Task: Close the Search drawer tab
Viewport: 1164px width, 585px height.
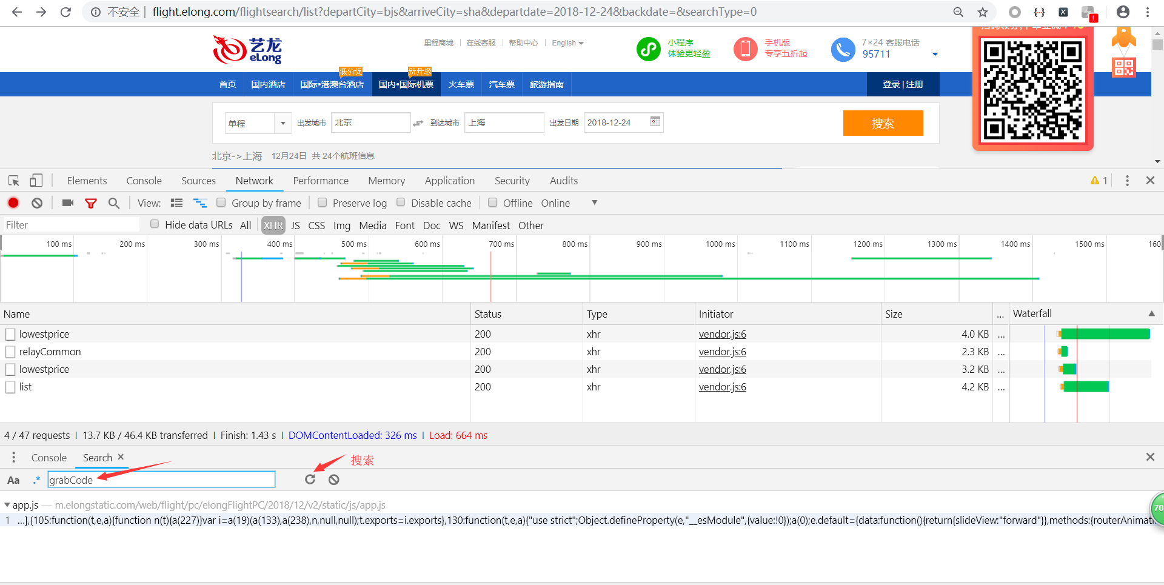Action: [121, 457]
